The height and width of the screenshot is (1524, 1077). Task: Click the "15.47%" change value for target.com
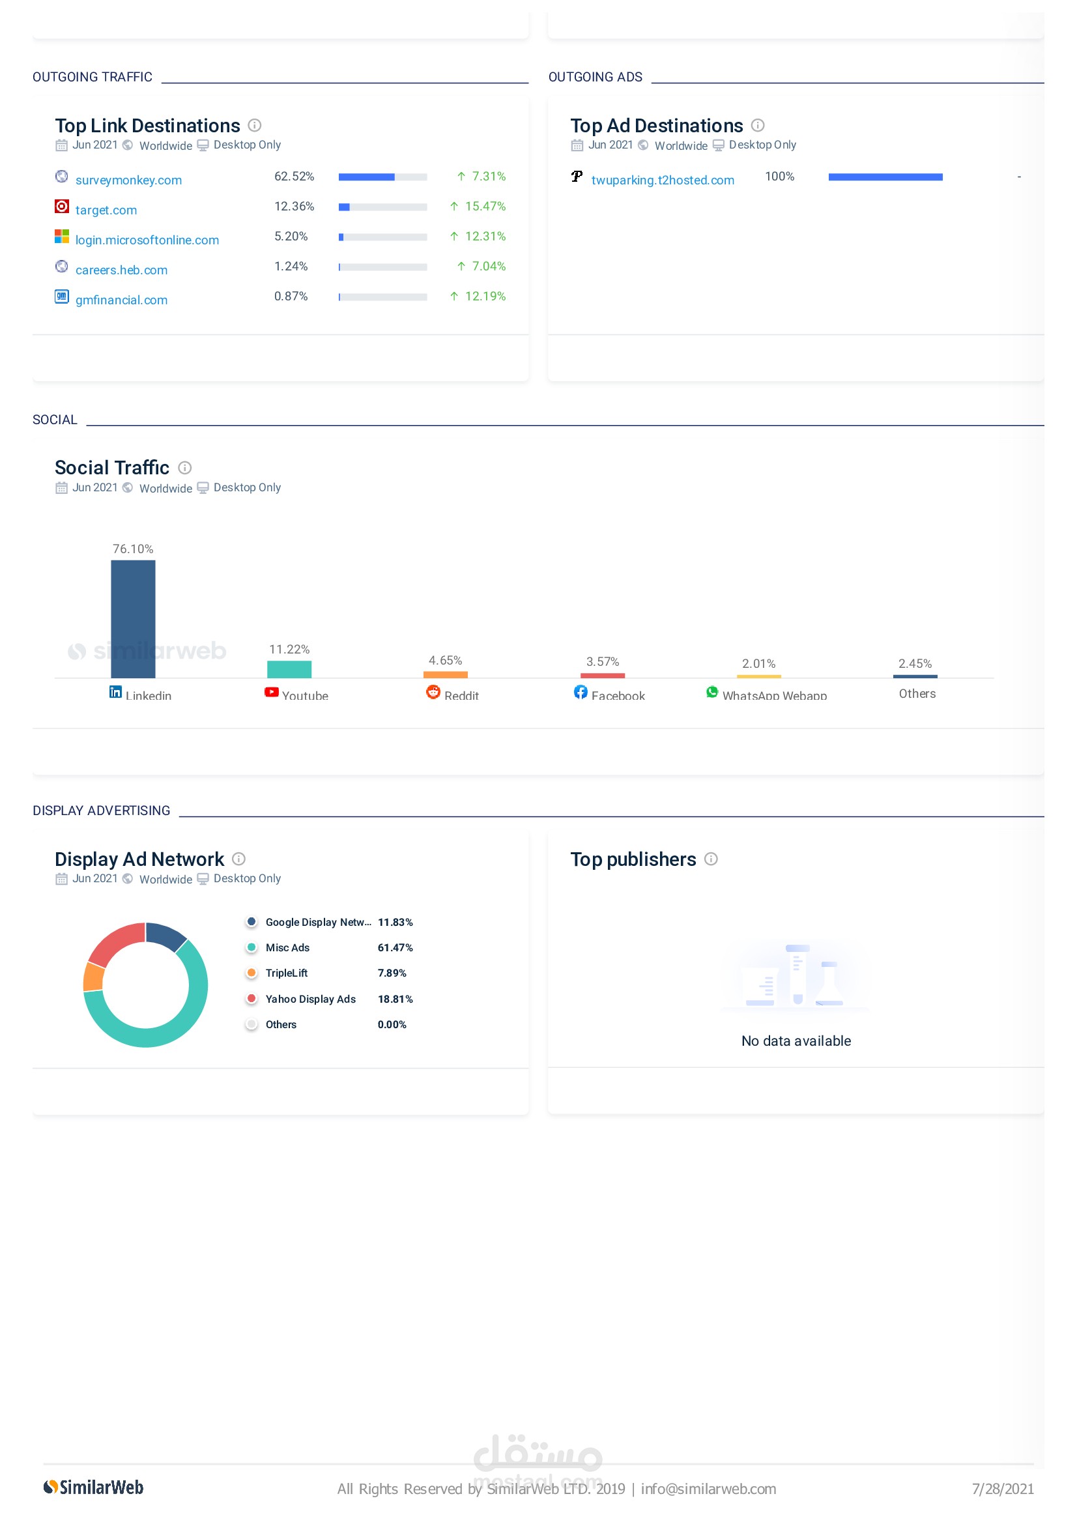(x=485, y=206)
